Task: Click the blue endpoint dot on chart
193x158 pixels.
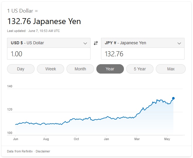Action: [173, 98]
